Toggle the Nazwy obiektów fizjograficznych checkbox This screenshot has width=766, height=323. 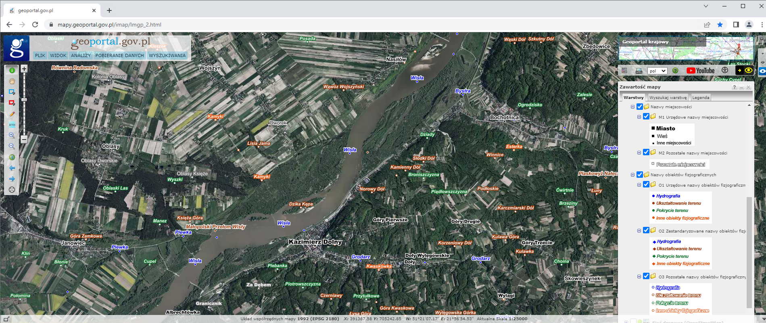pos(639,175)
